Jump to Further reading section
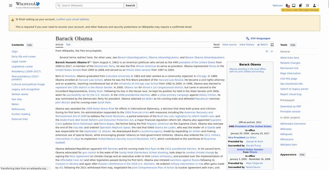This screenshot has height=170, width=329. coord(21,114)
